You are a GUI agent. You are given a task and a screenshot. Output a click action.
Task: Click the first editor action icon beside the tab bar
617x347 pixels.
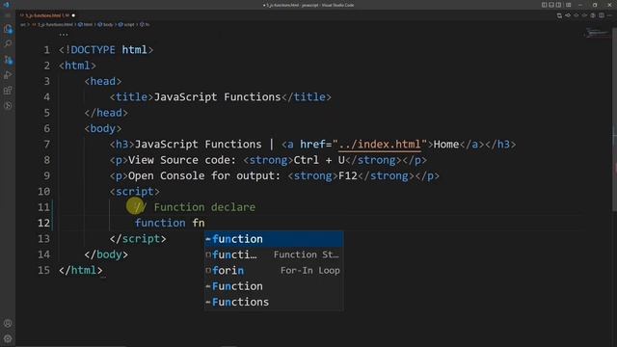coord(559,15)
